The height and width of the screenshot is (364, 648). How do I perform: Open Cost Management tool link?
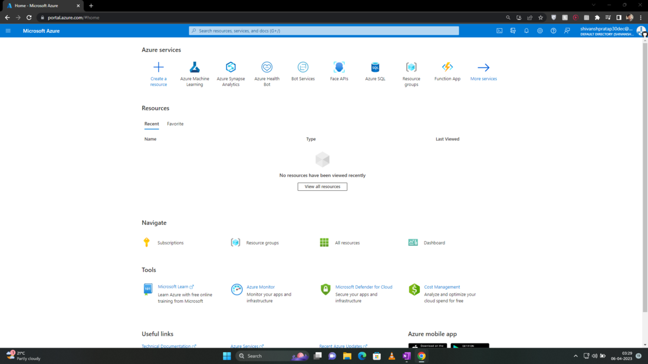442,287
